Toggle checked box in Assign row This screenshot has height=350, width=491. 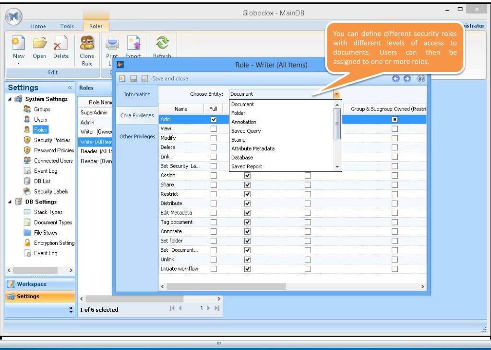pos(247,176)
